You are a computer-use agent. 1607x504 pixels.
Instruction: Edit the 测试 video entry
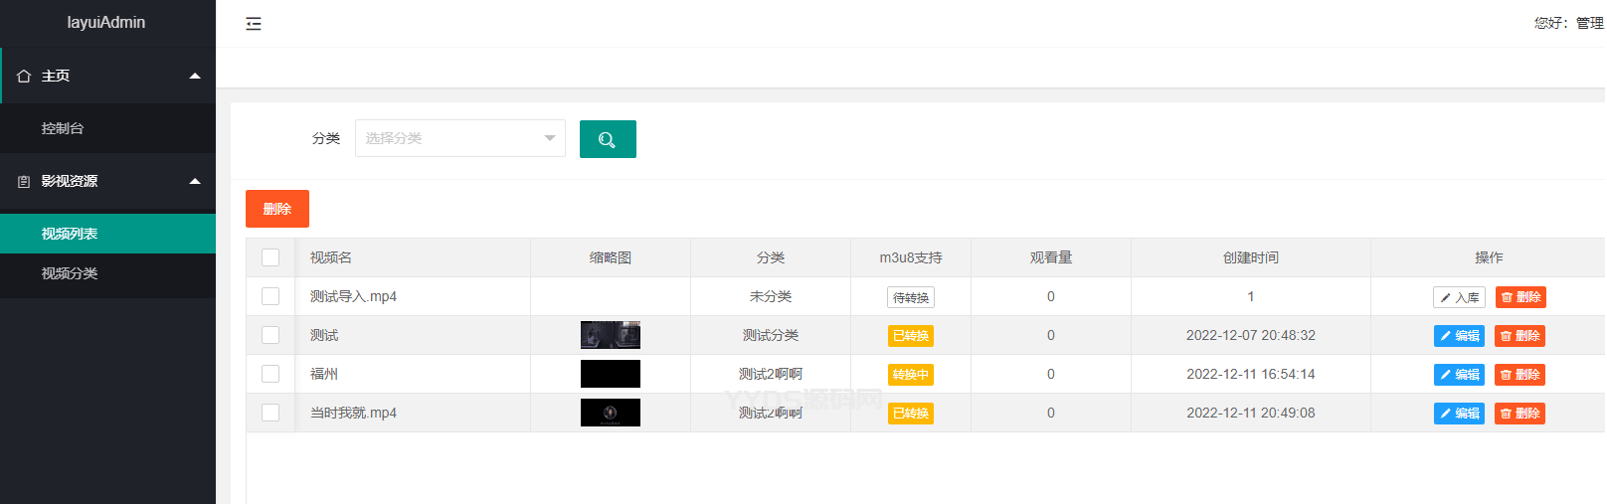point(1459,336)
